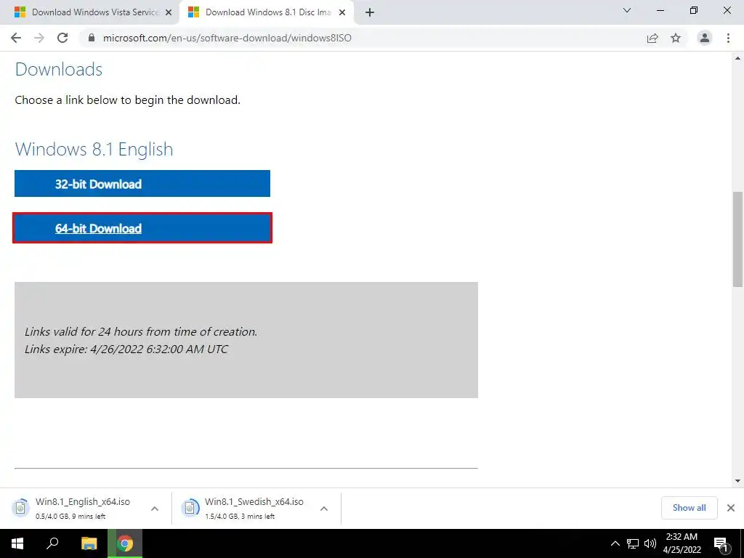Click the address bar URL

(227, 38)
